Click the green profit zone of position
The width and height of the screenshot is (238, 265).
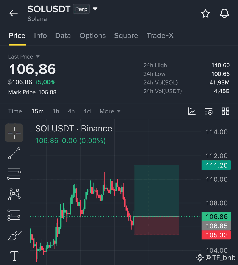point(157,191)
